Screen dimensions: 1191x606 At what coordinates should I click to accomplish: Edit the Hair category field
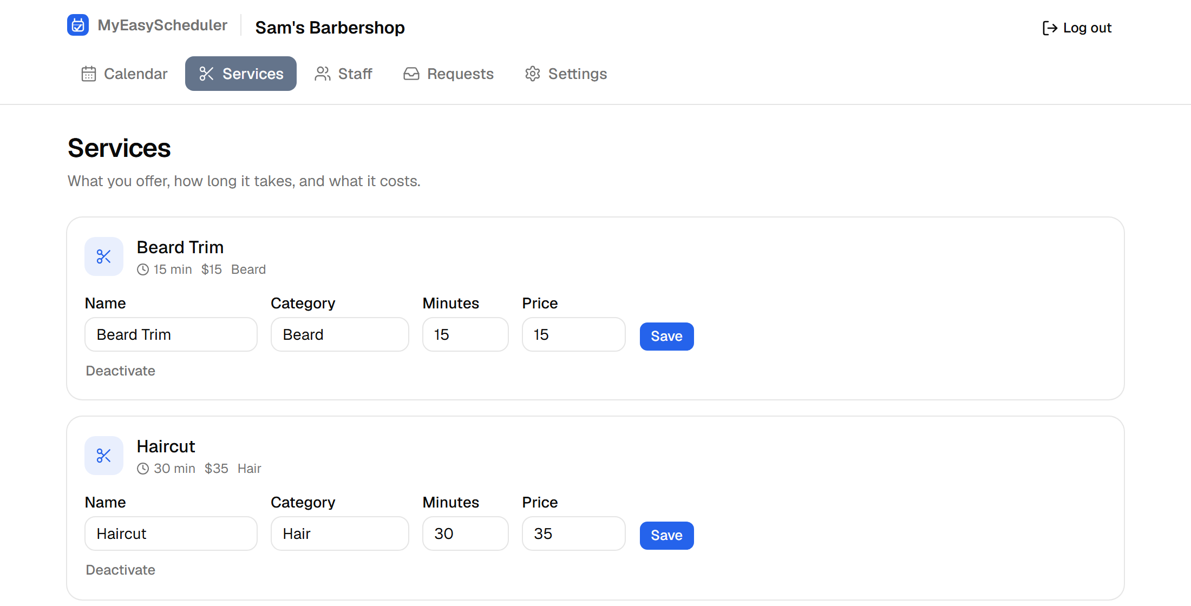pos(340,533)
